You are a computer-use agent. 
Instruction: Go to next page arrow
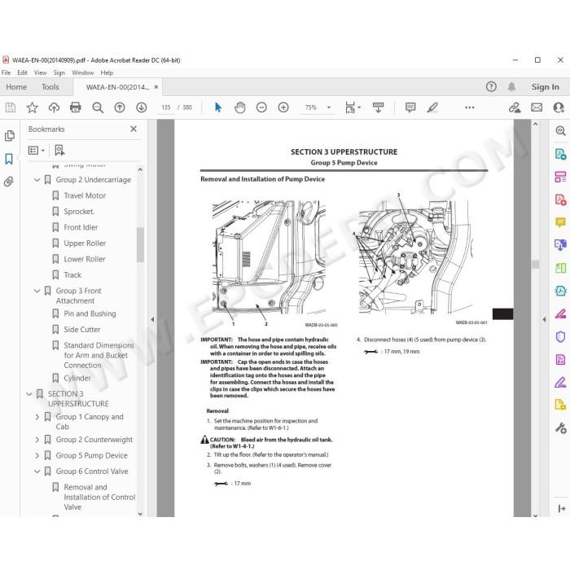pyautogui.click(x=142, y=107)
